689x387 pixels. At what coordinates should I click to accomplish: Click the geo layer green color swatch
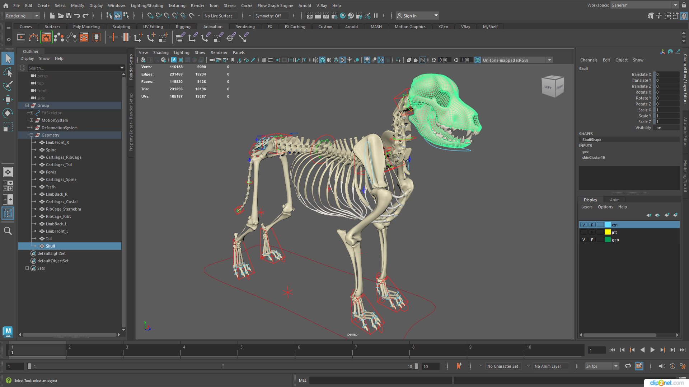tap(608, 240)
